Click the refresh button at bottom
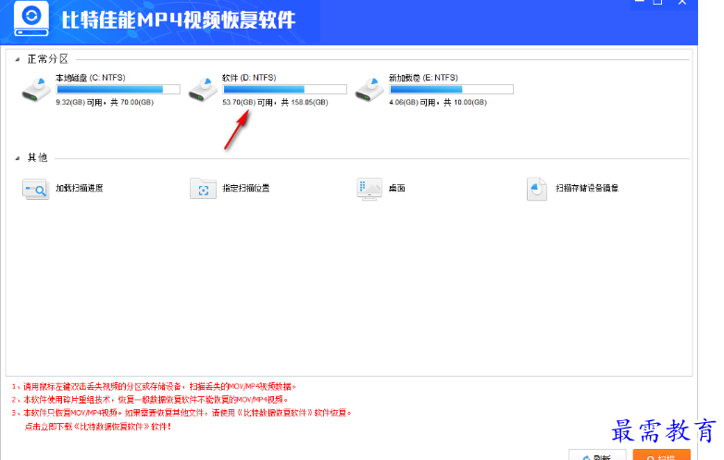Image resolution: width=724 pixels, height=460 pixels. [x=597, y=454]
